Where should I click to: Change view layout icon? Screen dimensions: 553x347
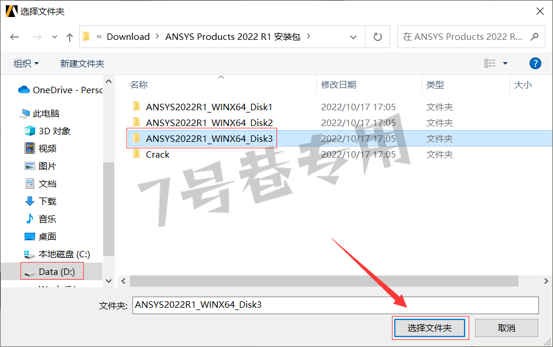click(490, 63)
